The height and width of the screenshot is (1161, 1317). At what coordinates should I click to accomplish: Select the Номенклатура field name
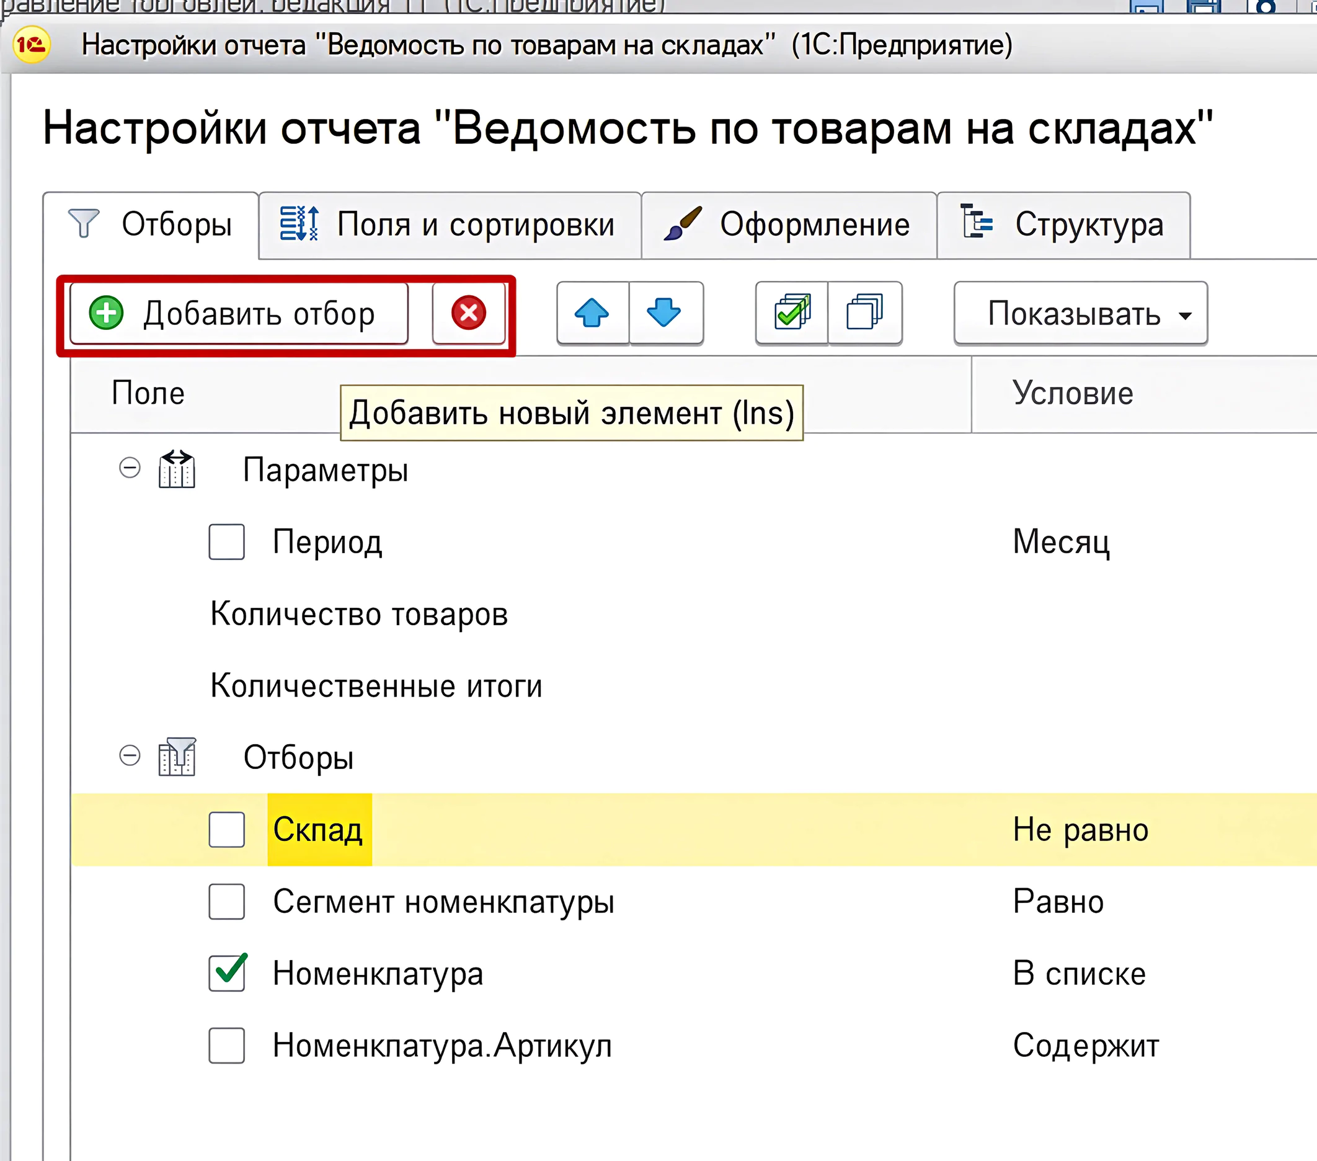378,974
